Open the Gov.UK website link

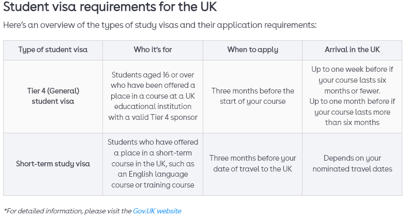[157, 211]
